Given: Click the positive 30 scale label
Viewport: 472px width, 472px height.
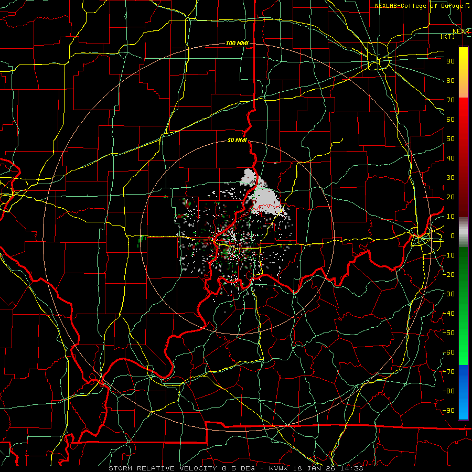Looking at the screenshot, I should (x=450, y=178).
